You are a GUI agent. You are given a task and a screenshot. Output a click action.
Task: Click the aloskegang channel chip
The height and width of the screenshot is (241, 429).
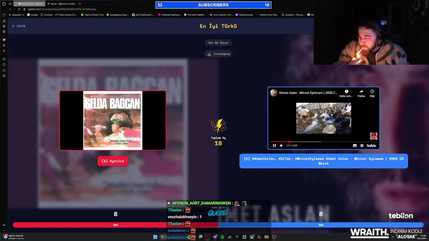coord(218,54)
